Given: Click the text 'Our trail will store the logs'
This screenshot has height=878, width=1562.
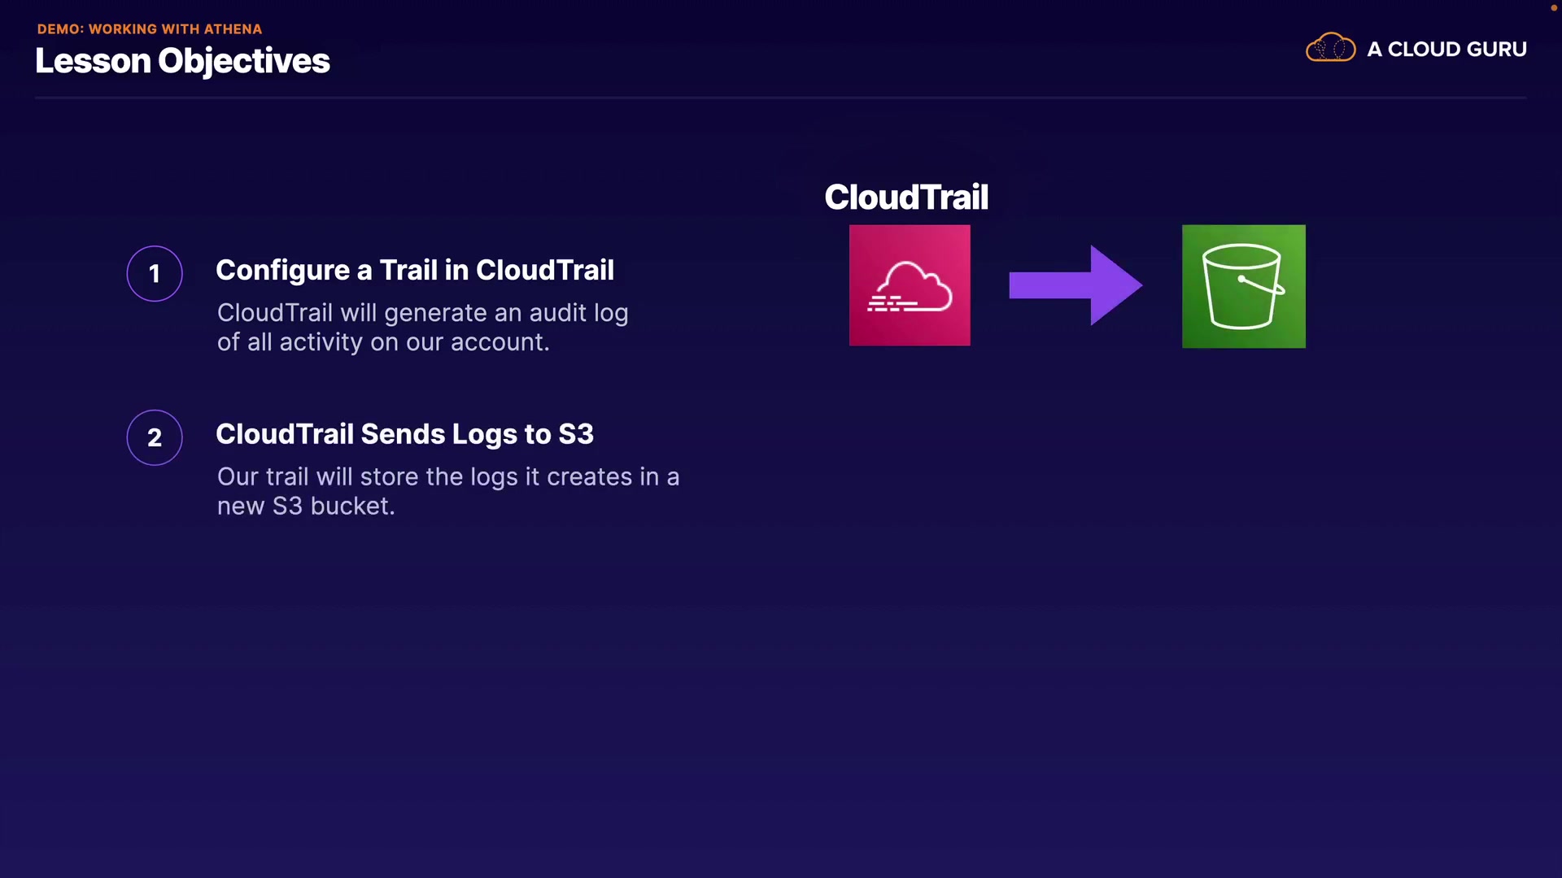Looking at the screenshot, I should coord(368,476).
